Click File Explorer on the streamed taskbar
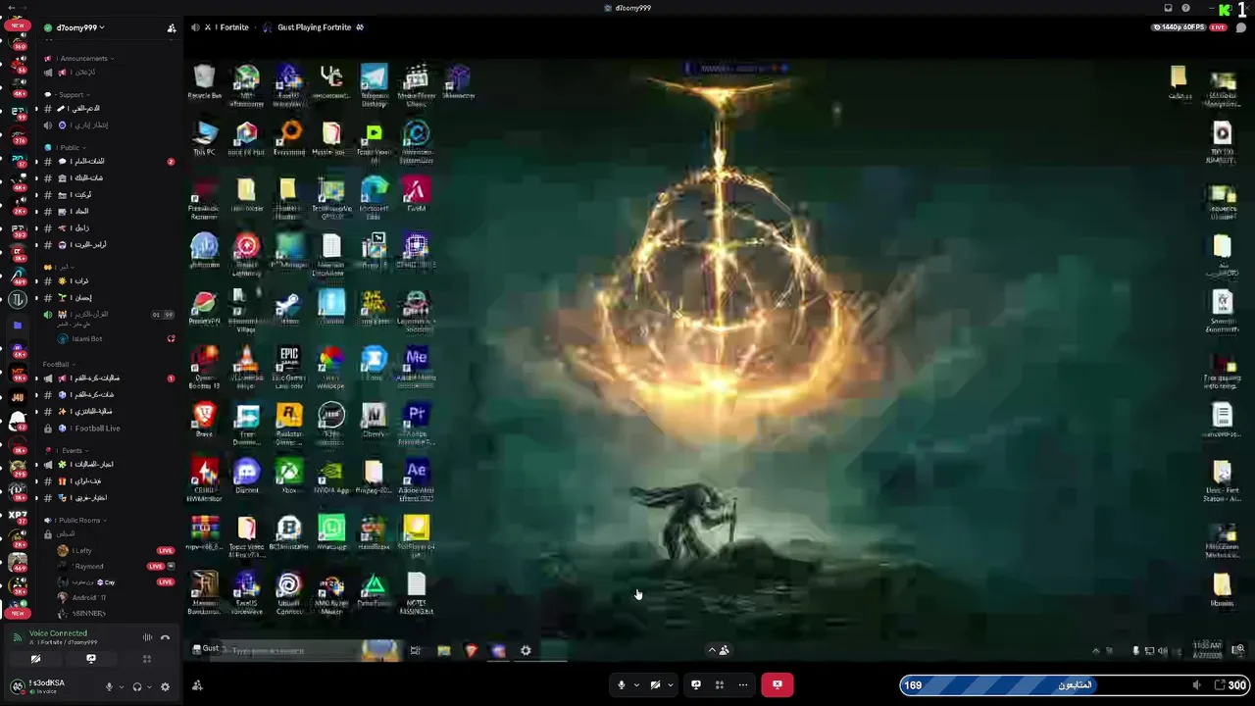This screenshot has height=706, width=1255. pos(443,650)
